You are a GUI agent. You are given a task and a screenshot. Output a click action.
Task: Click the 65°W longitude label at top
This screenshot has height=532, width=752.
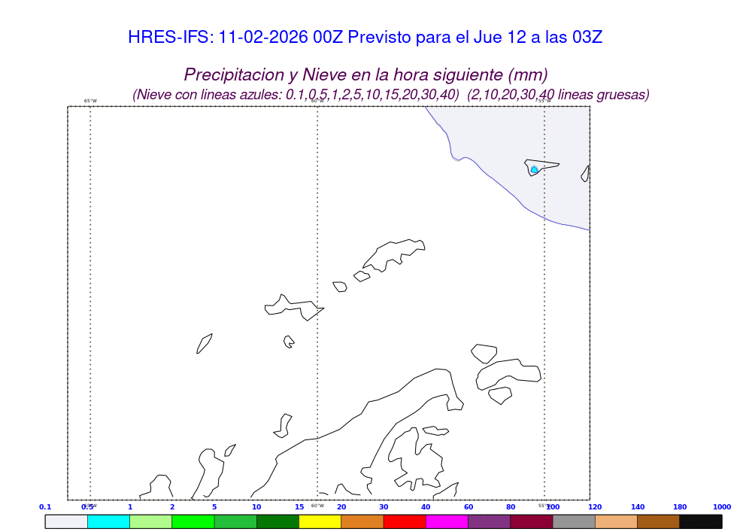point(90,101)
